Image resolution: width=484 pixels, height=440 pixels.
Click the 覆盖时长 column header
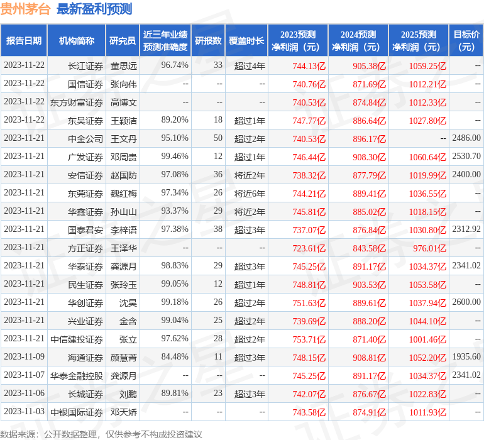[x=246, y=40]
